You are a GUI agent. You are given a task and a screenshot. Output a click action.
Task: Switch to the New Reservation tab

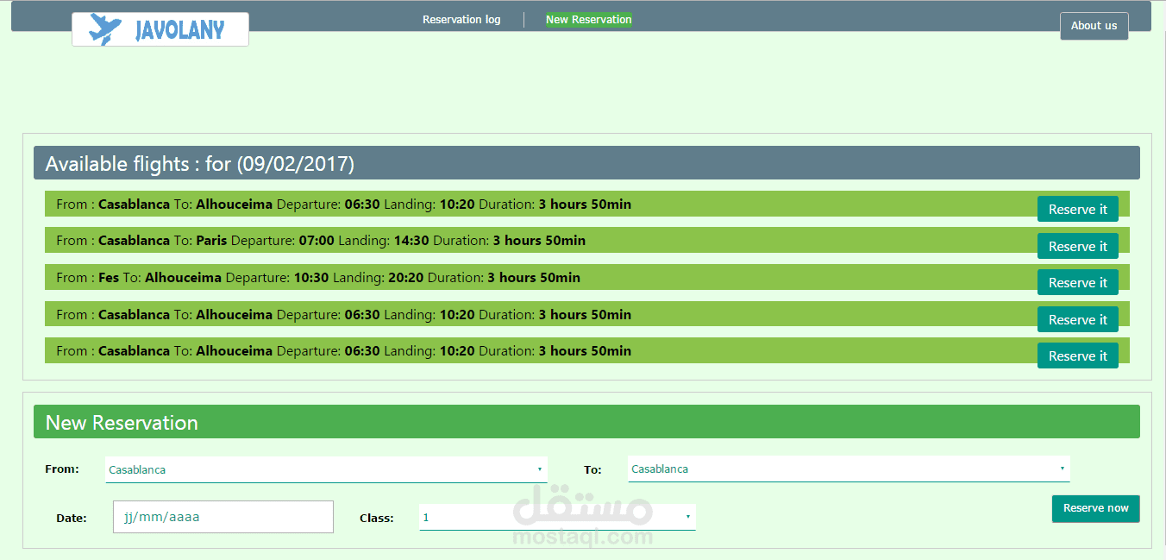pyautogui.click(x=589, y=19)
